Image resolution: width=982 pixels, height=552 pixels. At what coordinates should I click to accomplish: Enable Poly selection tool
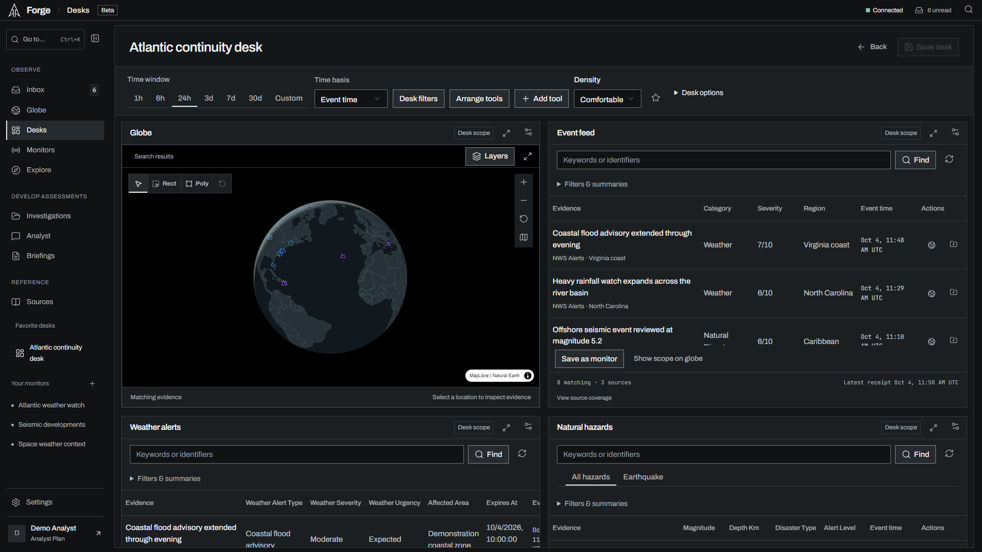(197, 183)
